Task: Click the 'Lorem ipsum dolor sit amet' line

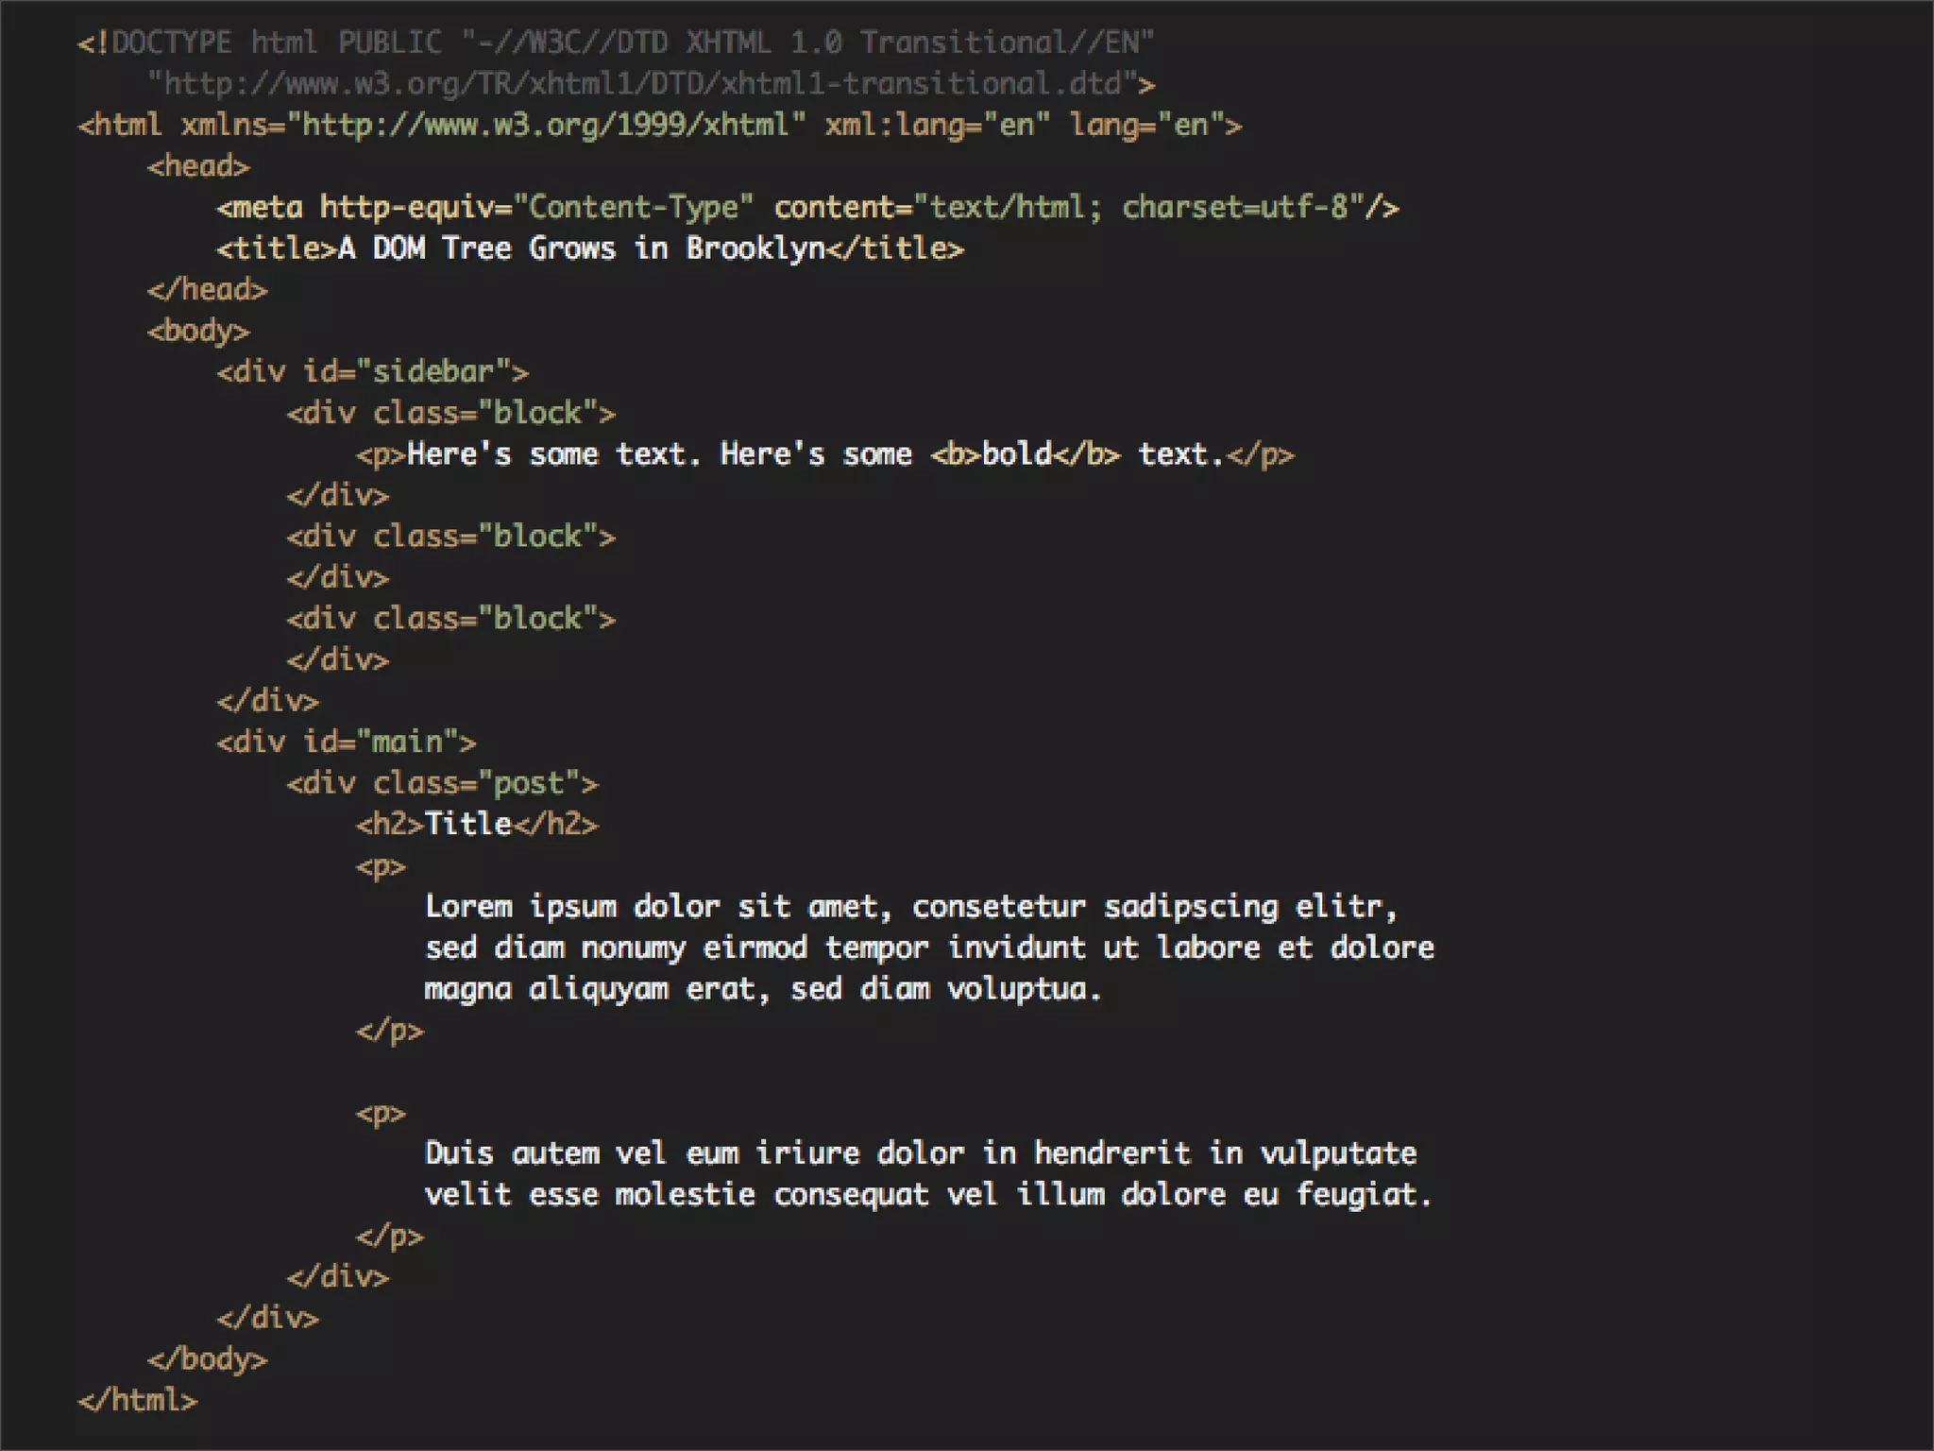Action: 911,907
